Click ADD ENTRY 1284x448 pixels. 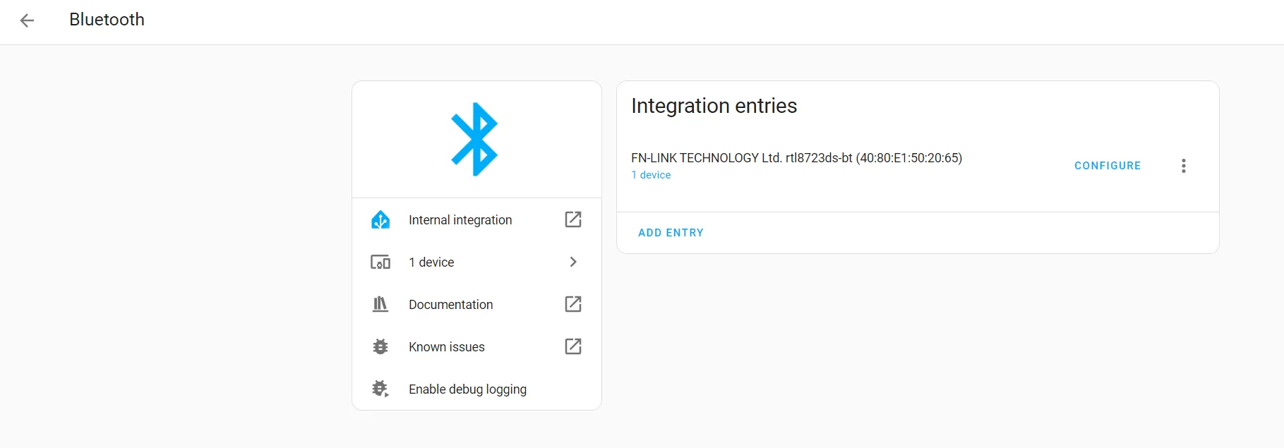tap(671, 233)
